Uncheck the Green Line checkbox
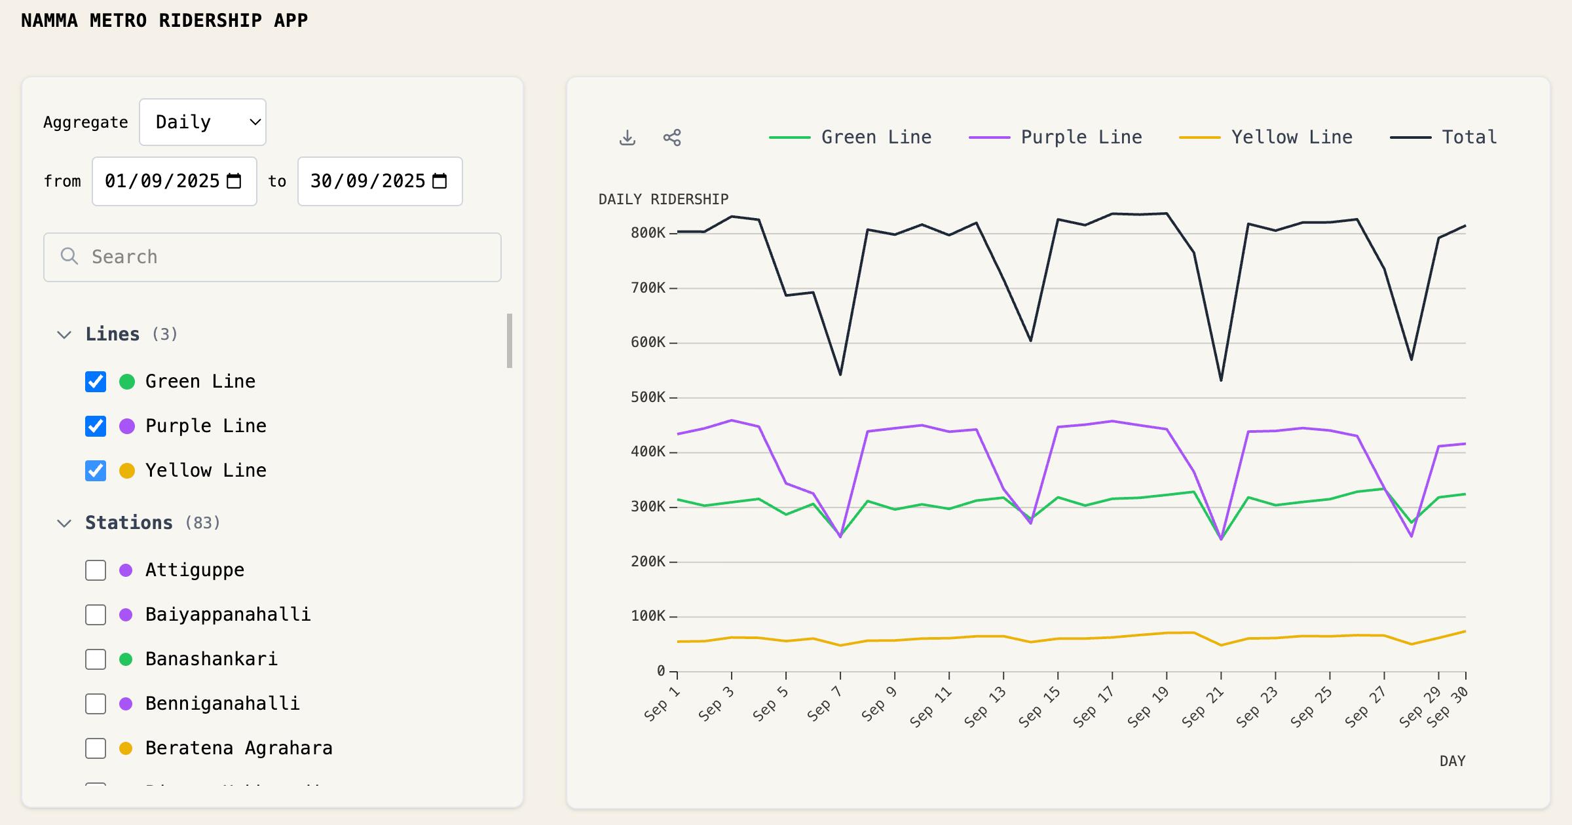1572x825 pixels. click(x=96, y=382)
